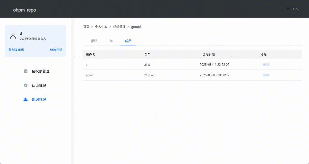This screenshot has height=164, width=309.
Task: Select the admin username cell
Action: tap(90, 75)
